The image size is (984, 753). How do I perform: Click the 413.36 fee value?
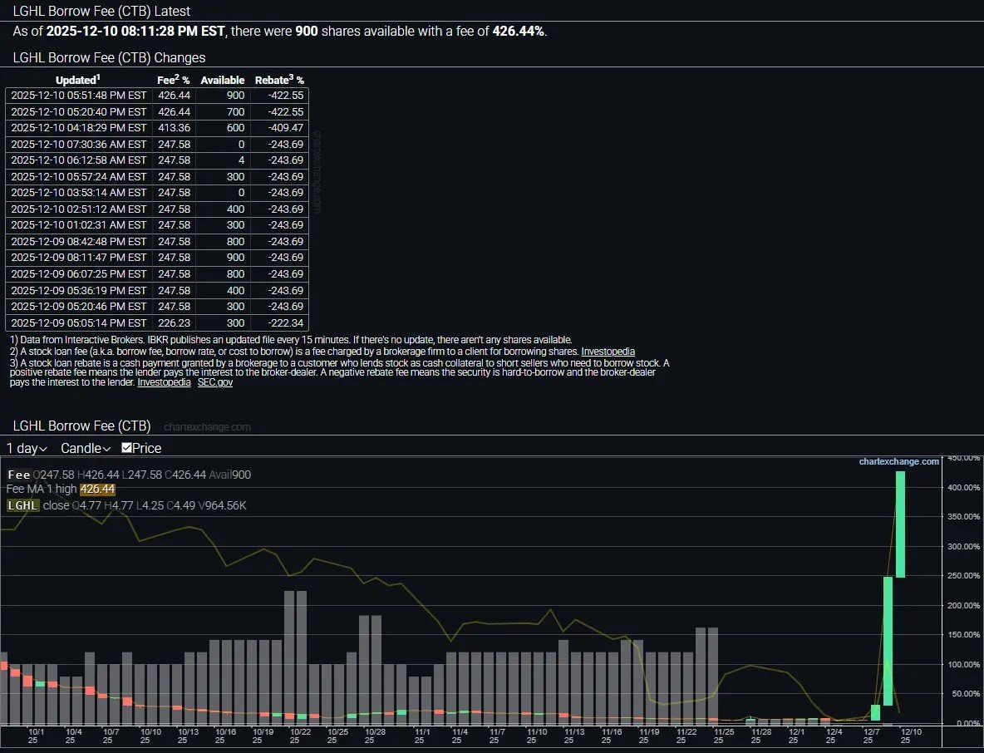[174, 127]
